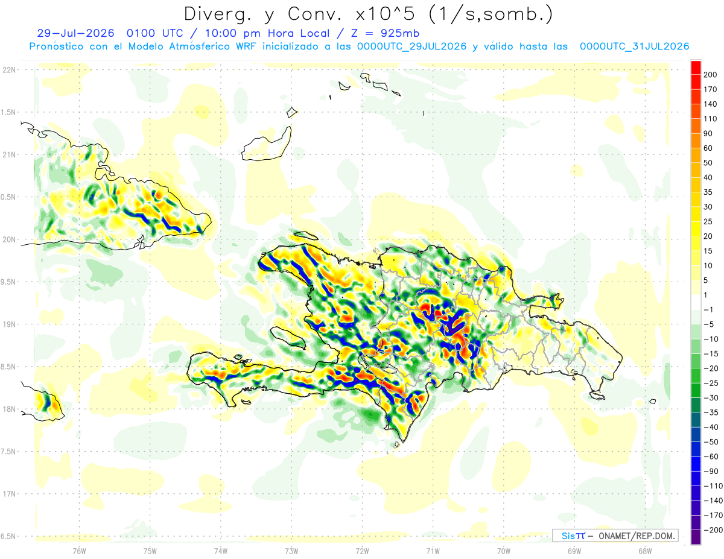The width and height of the screenshot is (724, 559).
Task: Click the "140" positive color bar value
Action: [x=710, y=104]
